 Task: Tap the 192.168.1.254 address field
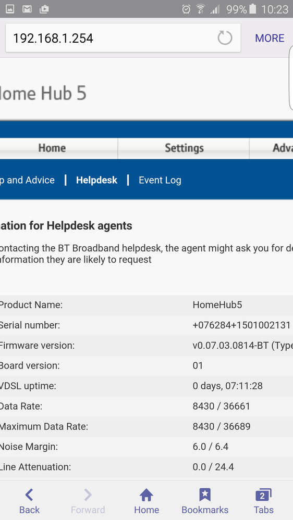click(123, 38)
